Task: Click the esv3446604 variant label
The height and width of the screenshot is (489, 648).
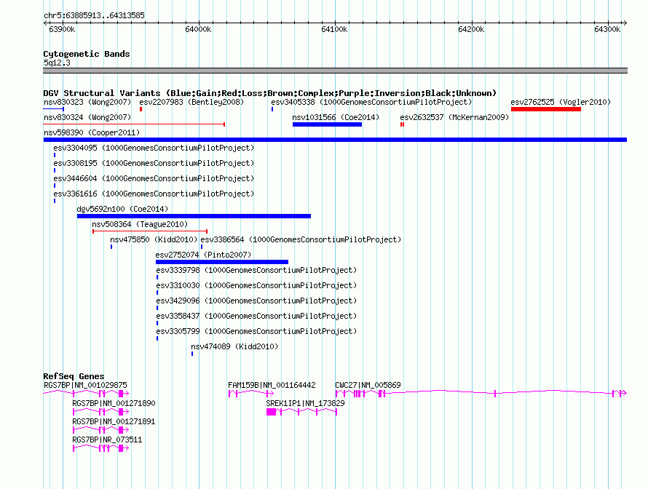Action: 154,178
